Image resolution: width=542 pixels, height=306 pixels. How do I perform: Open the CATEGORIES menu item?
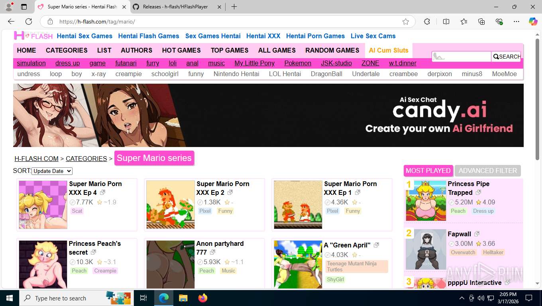click(x=67, y=50)
